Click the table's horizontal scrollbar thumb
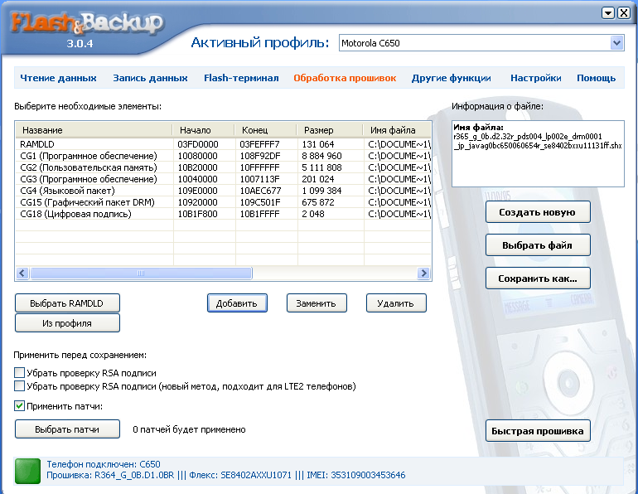This screenshot has height=494, width=638. click(141, 273)
